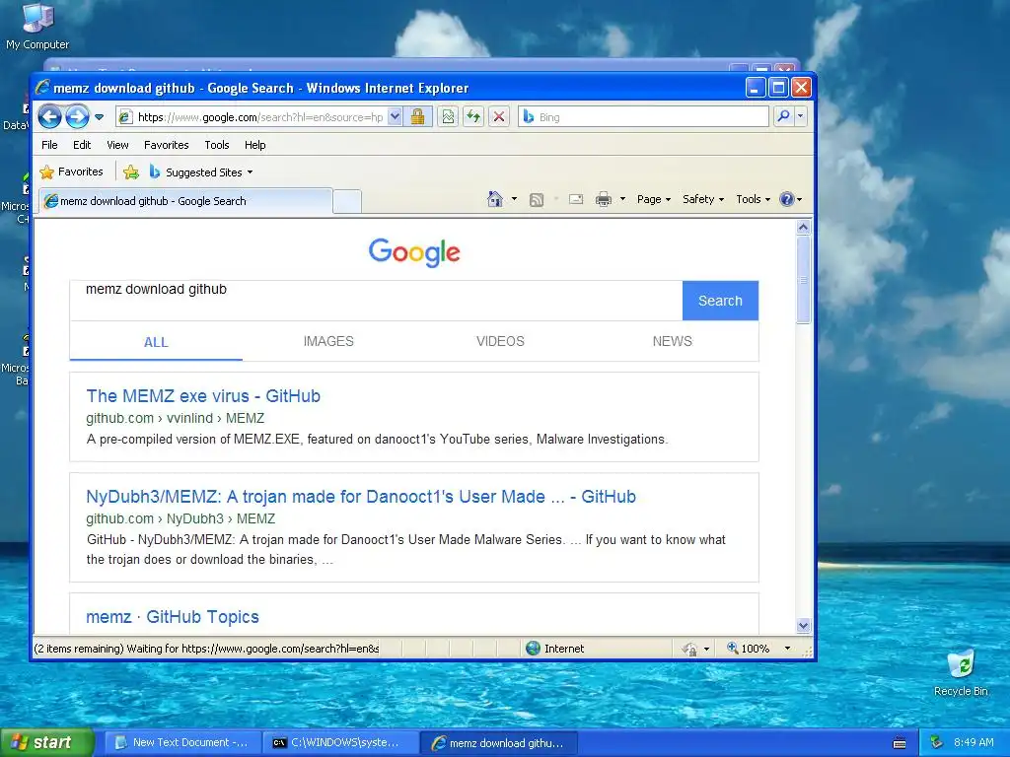Screen dimensions: 1010x757
Task: Open the Edit menu
Action: coord(82,145)
